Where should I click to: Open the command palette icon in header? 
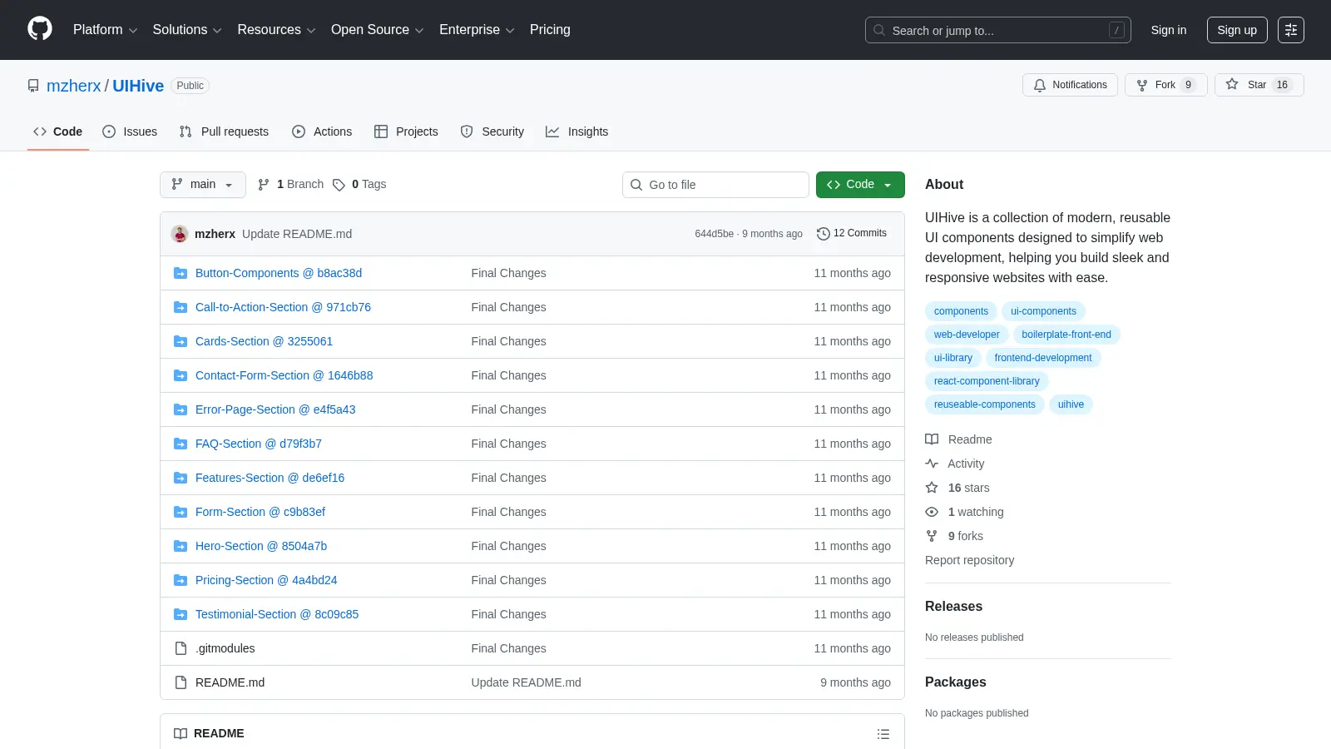tap(1290, 30)
